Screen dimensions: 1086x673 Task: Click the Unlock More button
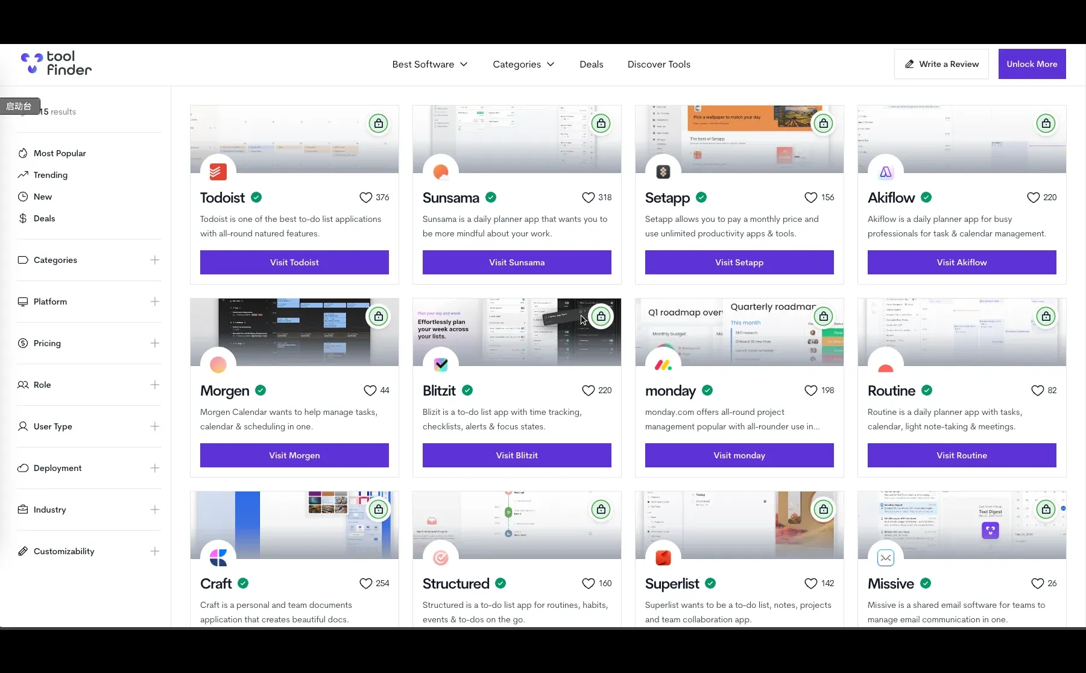pyautogui.click(x=1032, y=64)
